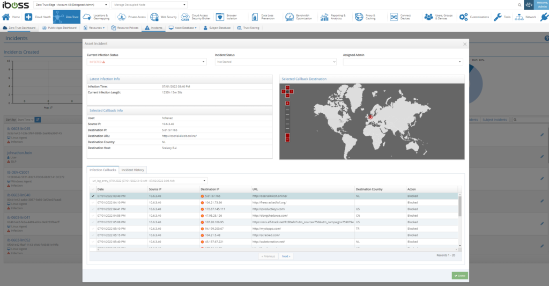
Task: Toggle checkbox for the 03:40 PM callback row
Action: point(93,196)
